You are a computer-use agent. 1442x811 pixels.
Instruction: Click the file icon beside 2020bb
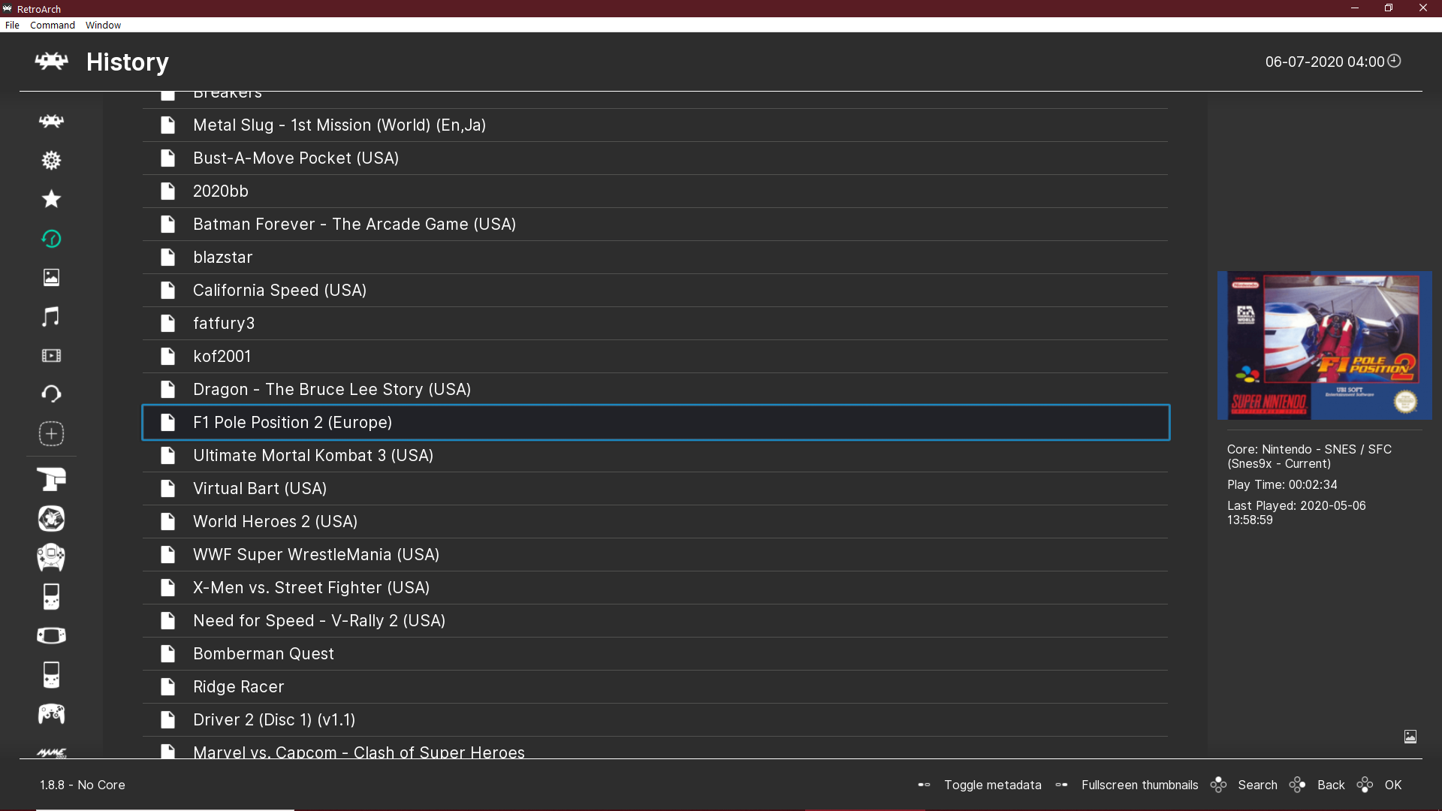coord(168,191)
